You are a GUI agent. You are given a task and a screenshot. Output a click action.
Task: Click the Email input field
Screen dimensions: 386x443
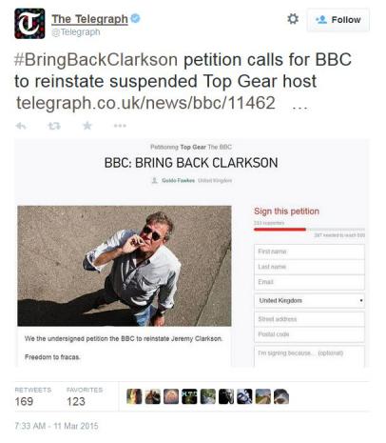[309, 282]
